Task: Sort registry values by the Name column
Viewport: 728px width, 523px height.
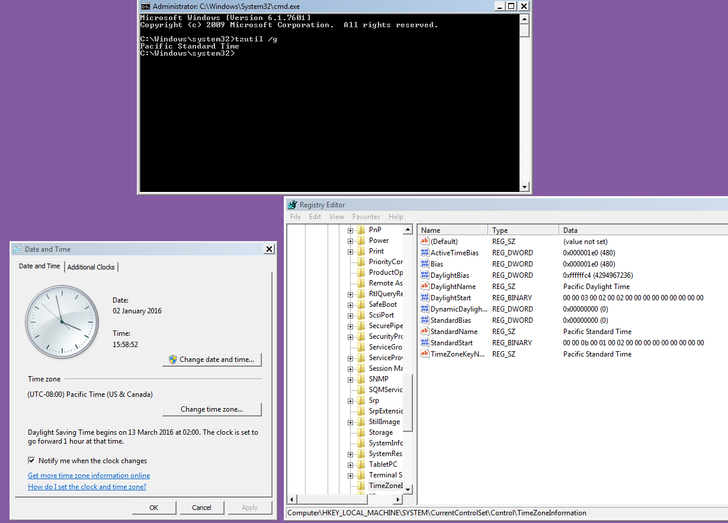Action: [x=453, y=230]
